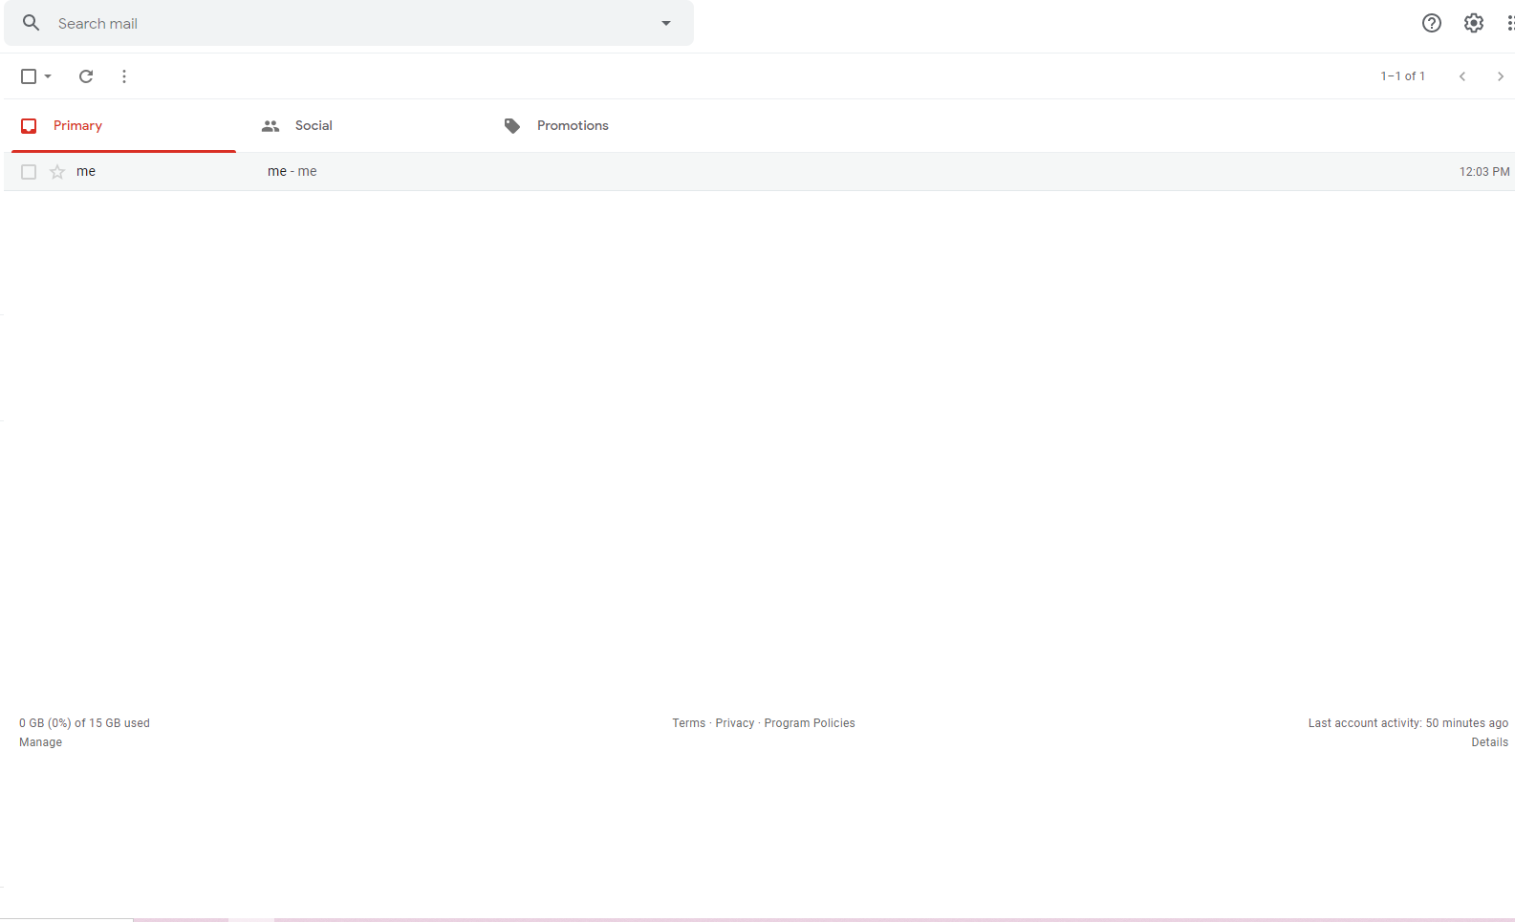The width and height of the screenshot is (1515, 922).
Task: Open the Program Policies link
Action: point(810,723)
